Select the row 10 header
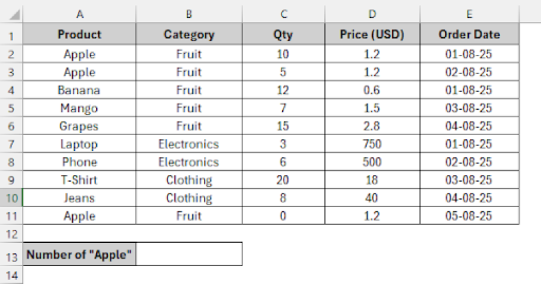541x284 pixels. click(12, 198)
